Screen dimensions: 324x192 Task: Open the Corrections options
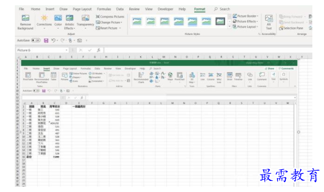point(44,22)
